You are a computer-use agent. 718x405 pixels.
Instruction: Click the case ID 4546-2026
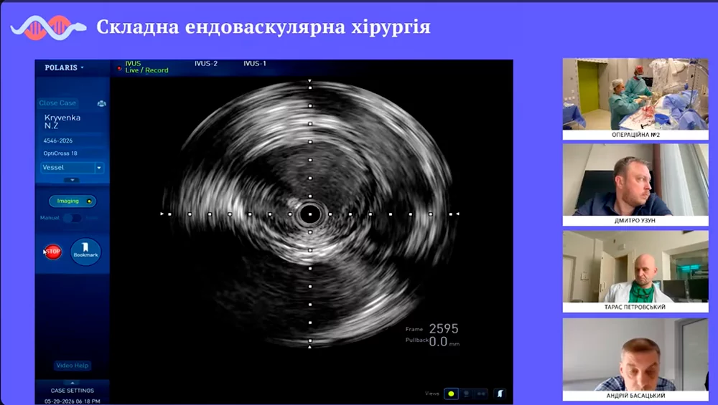[x=58, y=140]
